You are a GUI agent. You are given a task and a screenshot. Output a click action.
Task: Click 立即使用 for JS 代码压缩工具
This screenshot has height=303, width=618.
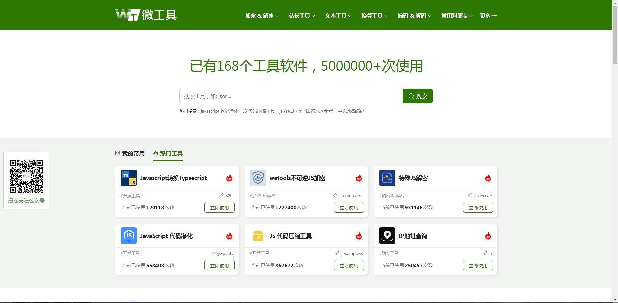point(349,265)
